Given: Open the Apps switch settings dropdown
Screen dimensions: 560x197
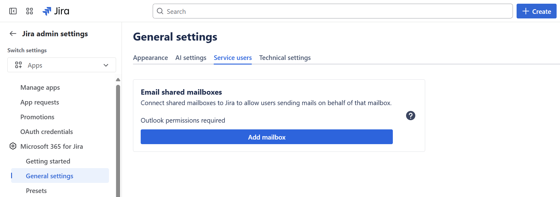Looking at the screenshot, I should coord(62,65).
